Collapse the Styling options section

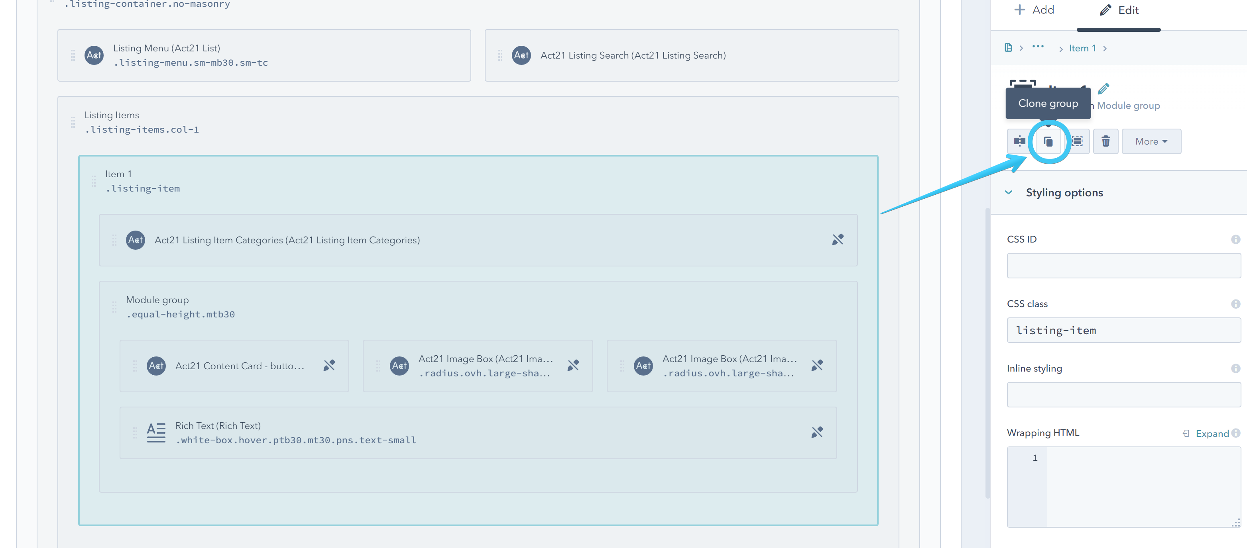pos(1009,192)
